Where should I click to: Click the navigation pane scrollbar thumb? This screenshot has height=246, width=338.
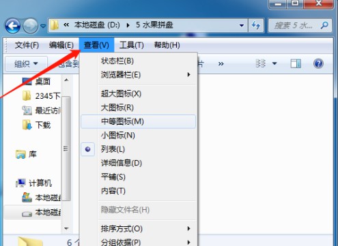[x=66, y=149]
